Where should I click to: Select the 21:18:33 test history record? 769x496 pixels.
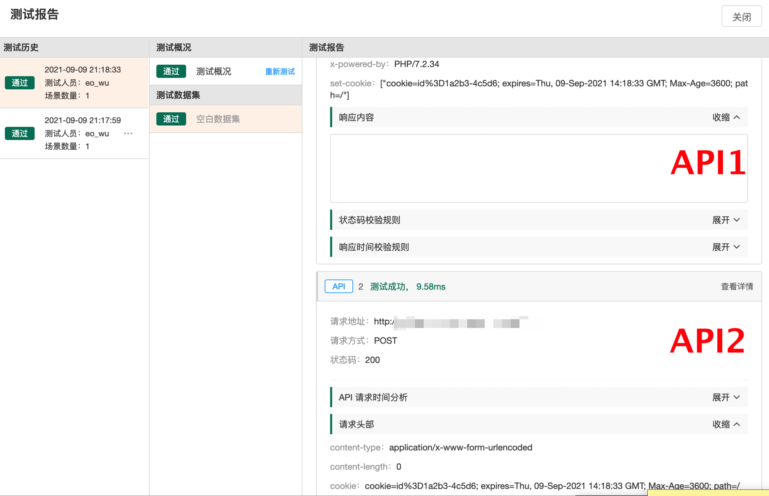point(82,82)
